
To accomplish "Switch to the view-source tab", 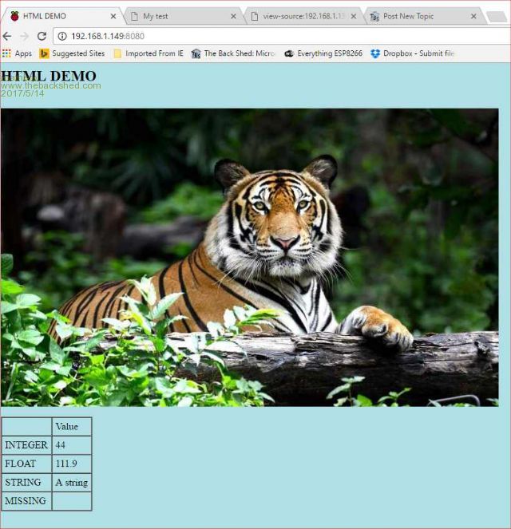I will click(299, 16).
